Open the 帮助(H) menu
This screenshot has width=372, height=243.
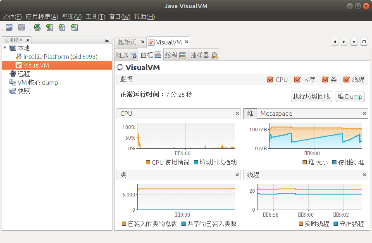[144, 16]
